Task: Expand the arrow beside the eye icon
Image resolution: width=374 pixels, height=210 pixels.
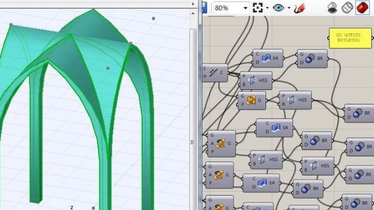Action: 289,8
